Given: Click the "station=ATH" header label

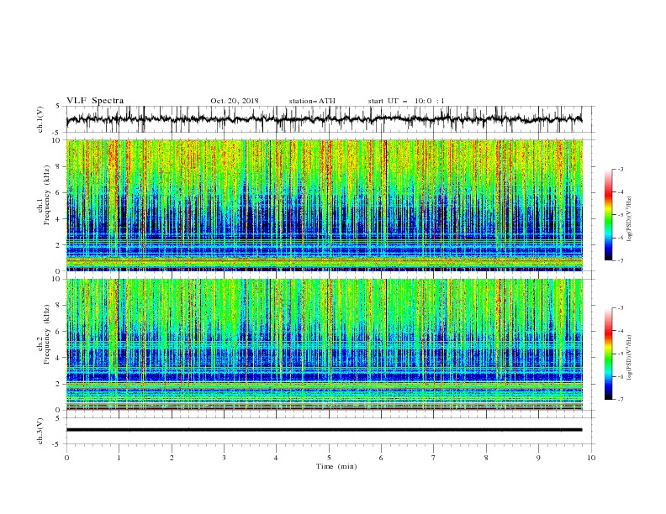Looking at the screenshot, I should pyautogui.click(x=312, y=101).
